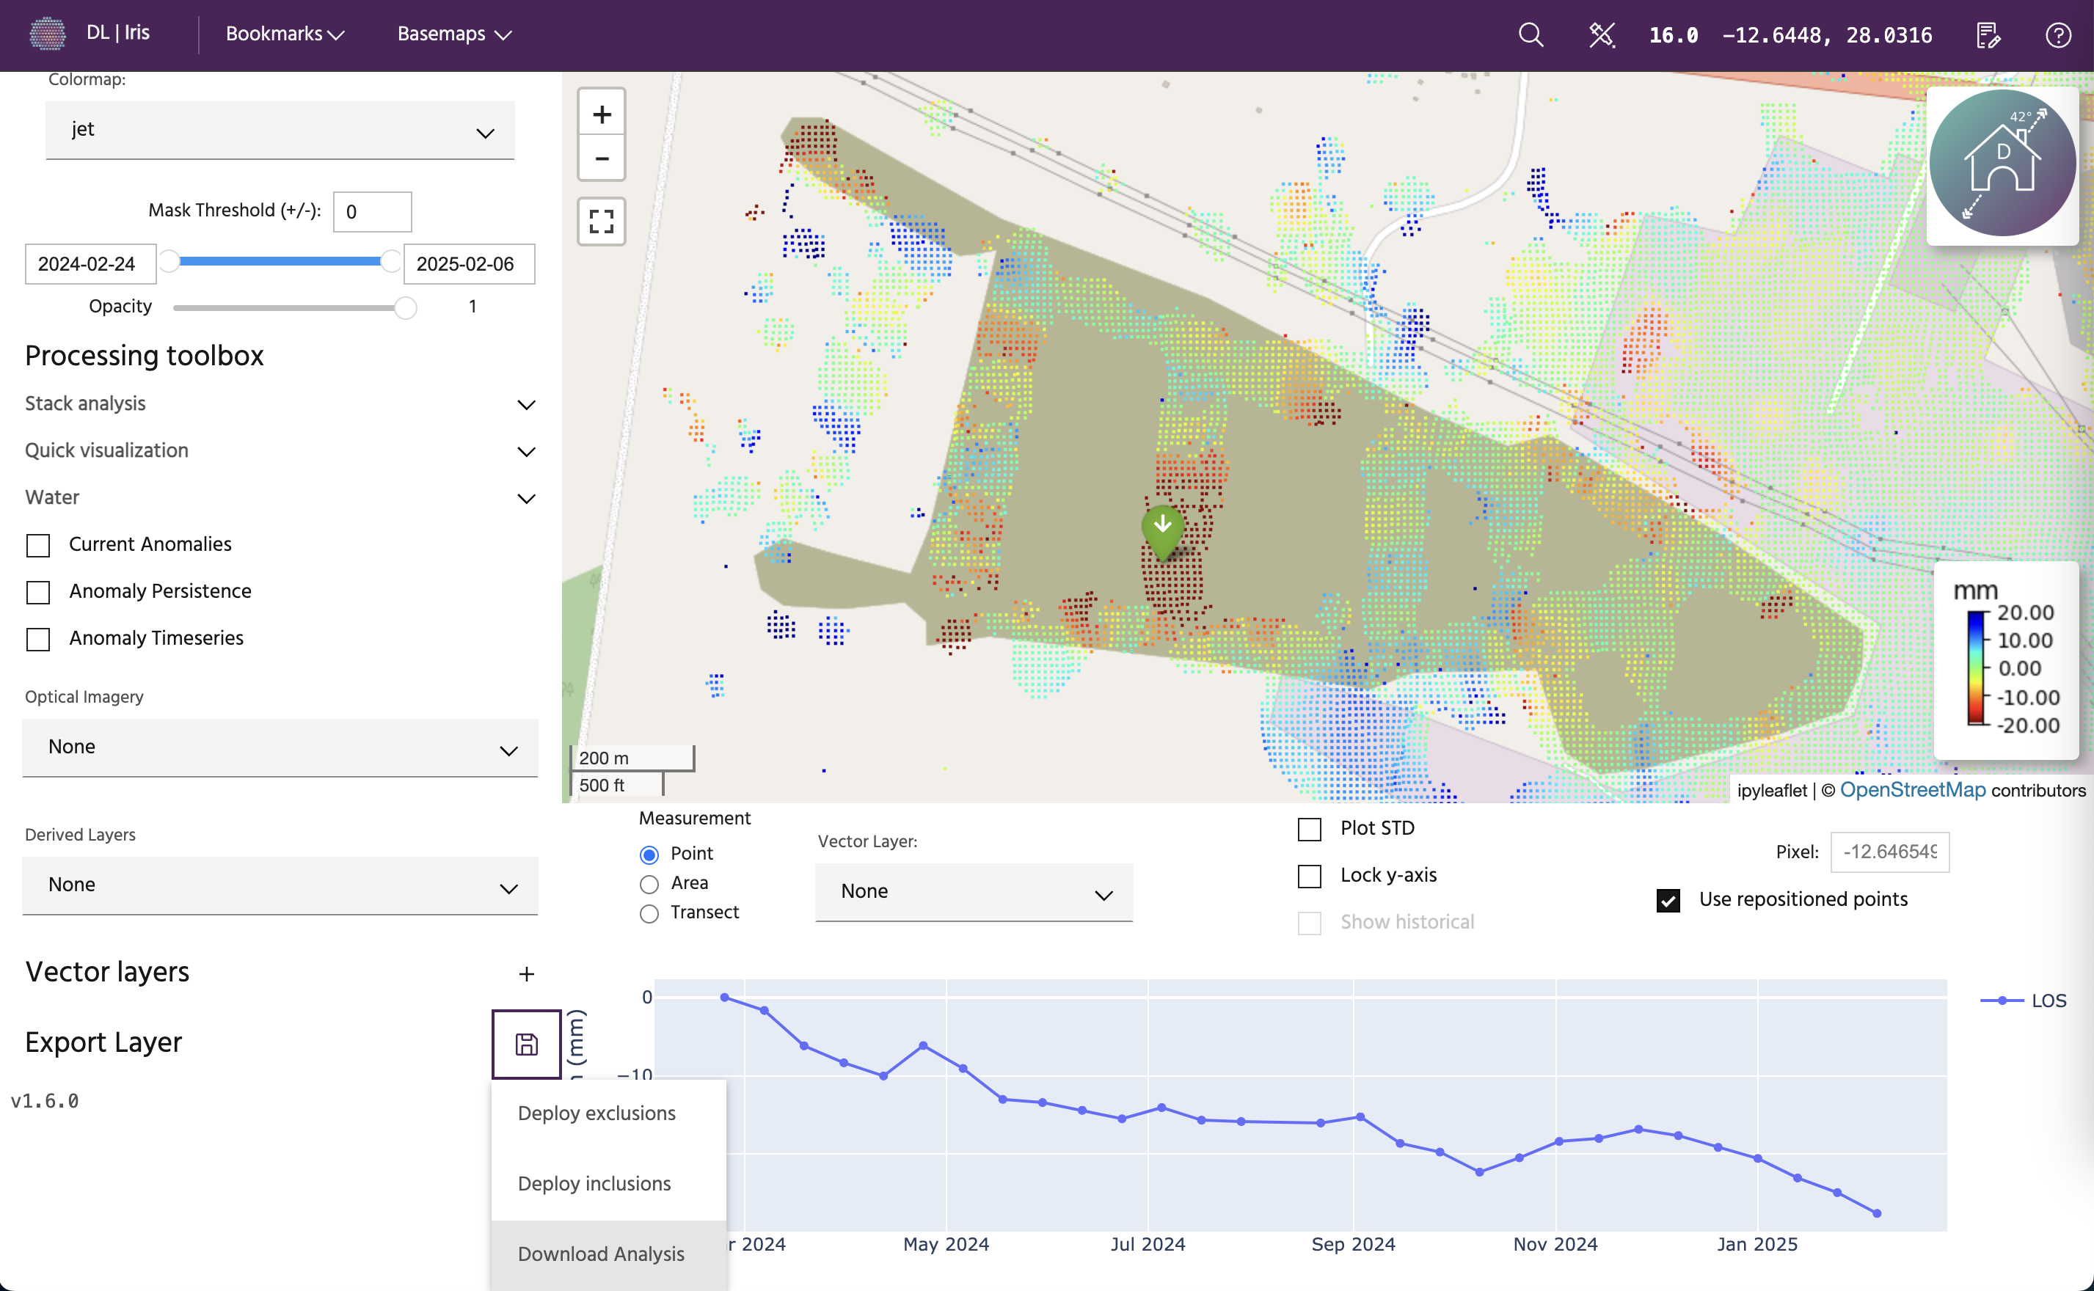The height and width of the screenshot is (1291, 2094).
Task: Click Deploy exclusions option
Action: coord(596,1113)
